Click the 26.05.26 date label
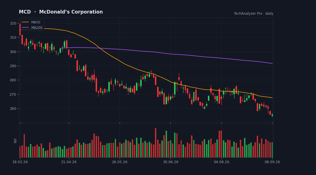The height and width of the screenshot is (175, 316). click(120, 162)
